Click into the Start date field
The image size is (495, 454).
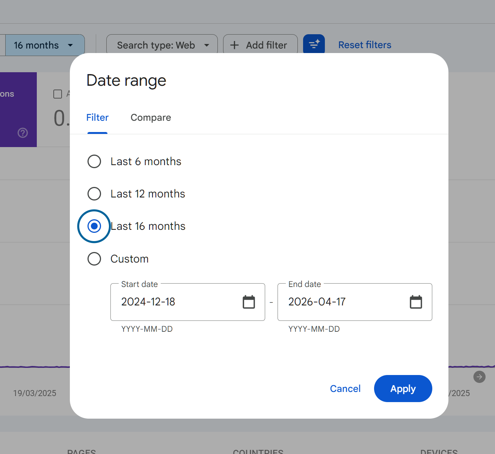click(x=177, y=302)
